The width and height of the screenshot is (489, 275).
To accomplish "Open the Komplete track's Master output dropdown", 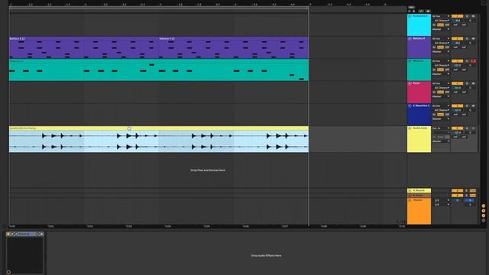I will tap(441, 29).
